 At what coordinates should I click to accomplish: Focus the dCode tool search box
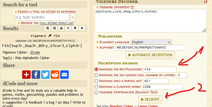(42, 17)
